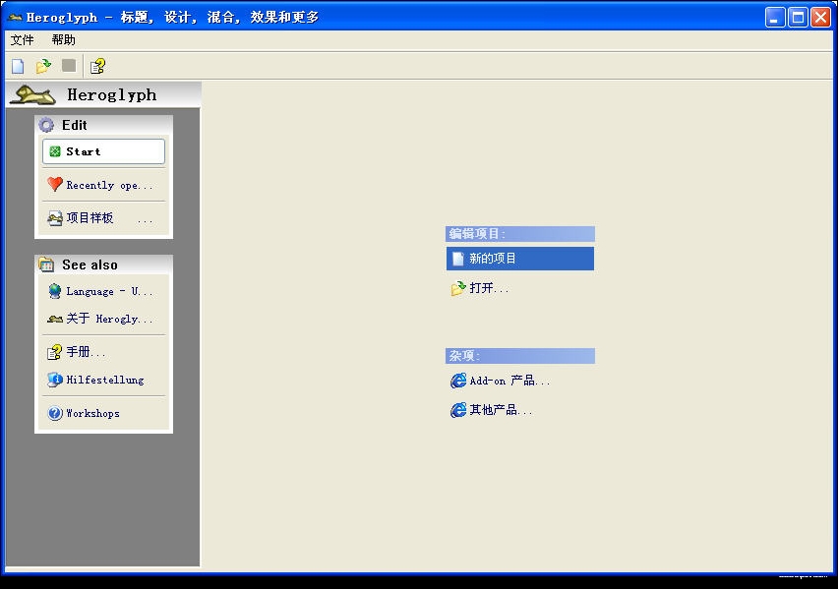
Task: Maximize the Heroglyph window
Action: 798,17
